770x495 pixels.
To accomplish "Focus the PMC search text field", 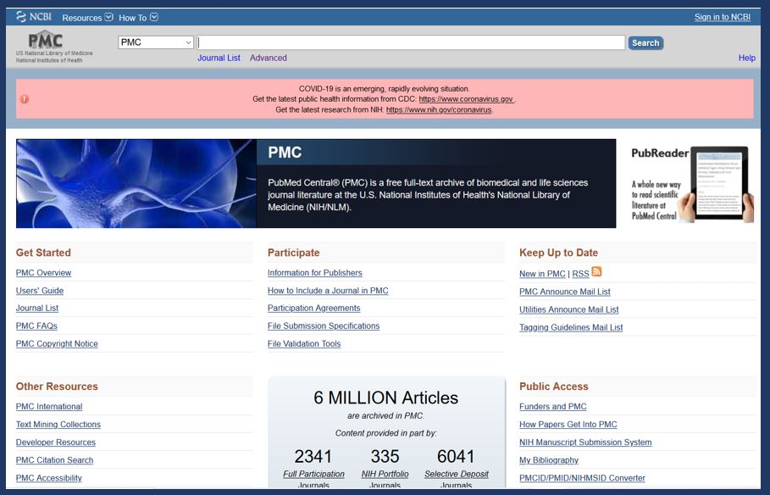I will click(x=411, y=42).
